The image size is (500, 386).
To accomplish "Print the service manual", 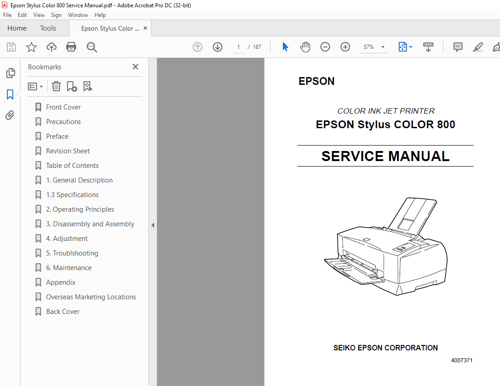I will pyautogui.click(x=71, y=47).
